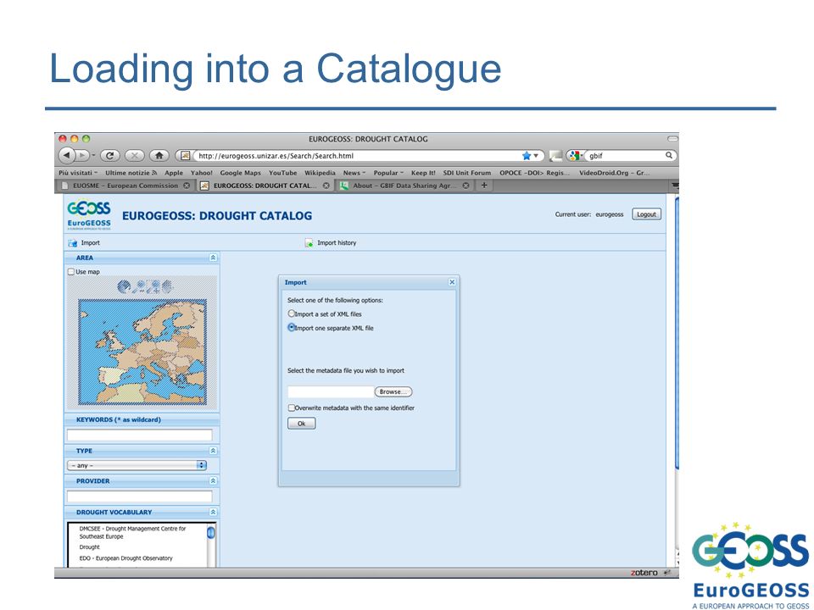The width and height of the screenshot is (814, 610).
Task: Select the Drought vocabulary entry
Action: pyautogui.click(x=89, y=547)
